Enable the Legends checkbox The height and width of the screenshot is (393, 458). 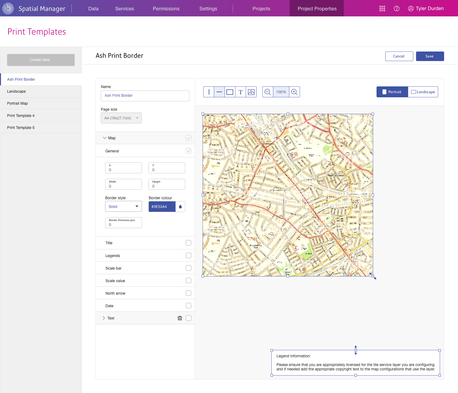[189, 255]
